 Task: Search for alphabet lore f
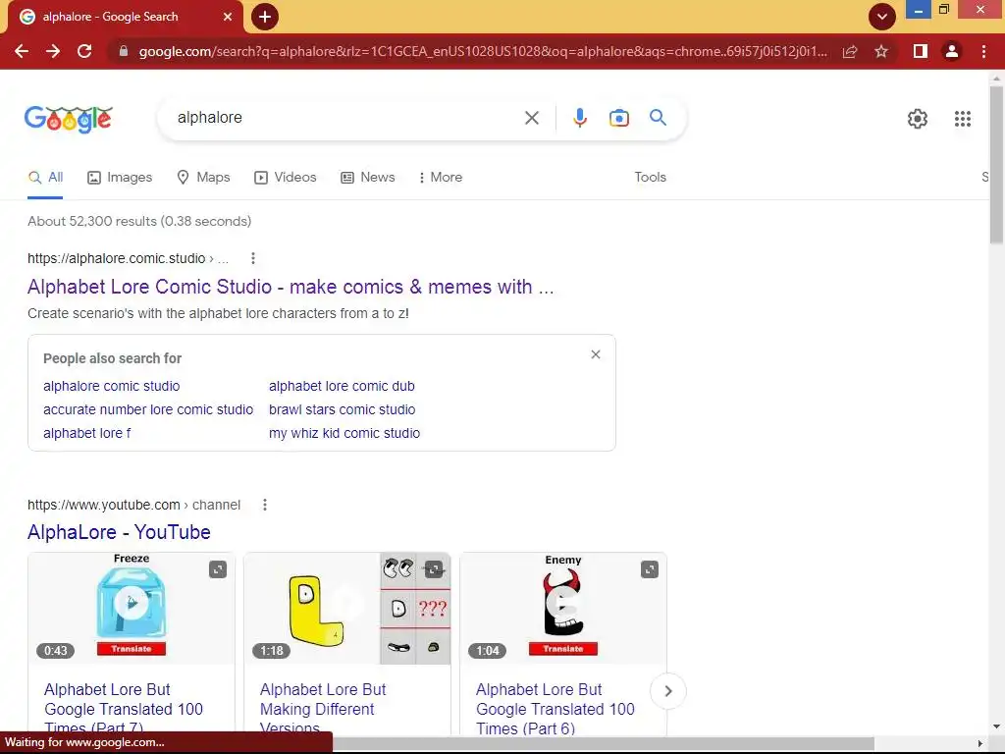(86, 433)
